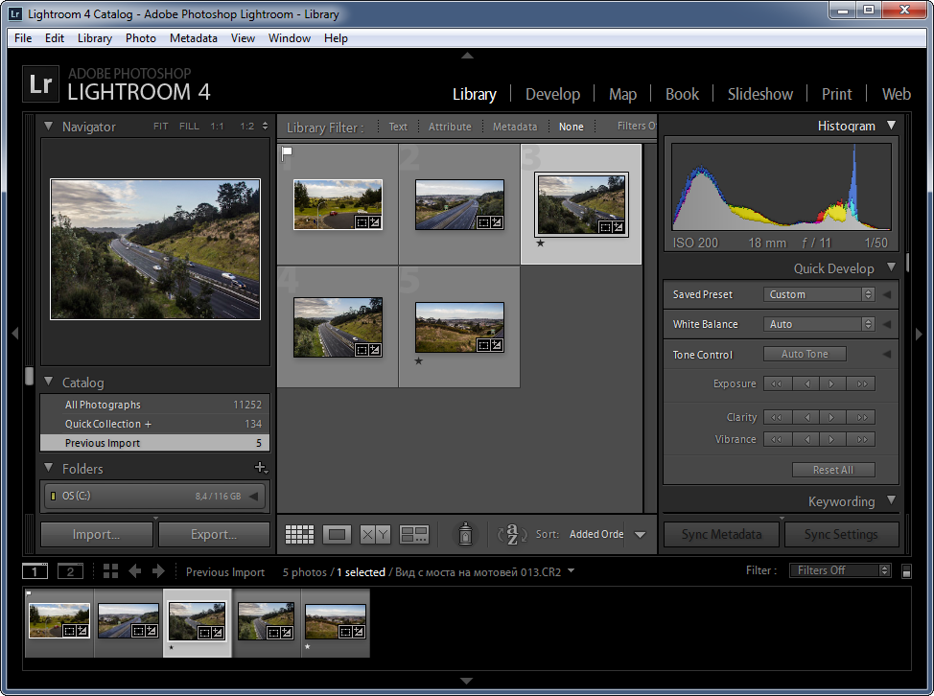The image size is (934, 696).
Task: Switch to Loupe view
Action: click(x=337, y=534)
